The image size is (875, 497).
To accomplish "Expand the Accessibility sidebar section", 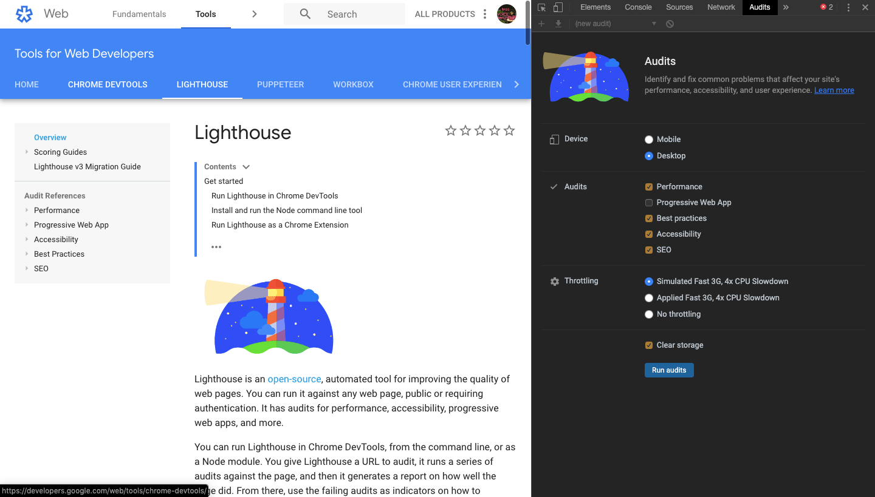I will (x=27, y=240).
